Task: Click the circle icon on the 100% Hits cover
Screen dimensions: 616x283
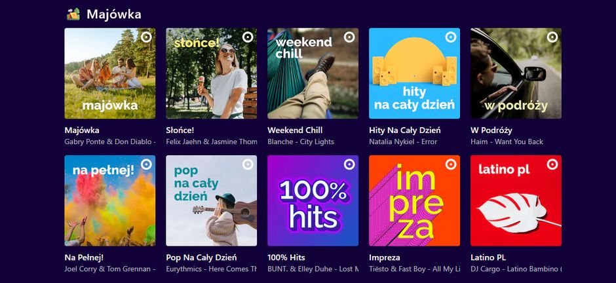Action: point(349,164)
